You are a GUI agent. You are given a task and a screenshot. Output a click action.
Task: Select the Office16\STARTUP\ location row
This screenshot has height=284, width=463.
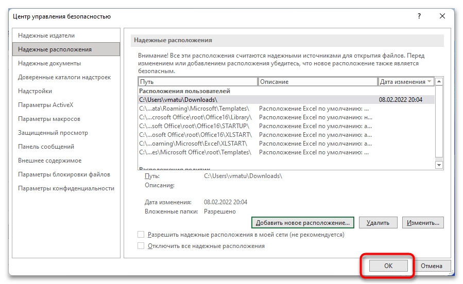coord(286,126)
